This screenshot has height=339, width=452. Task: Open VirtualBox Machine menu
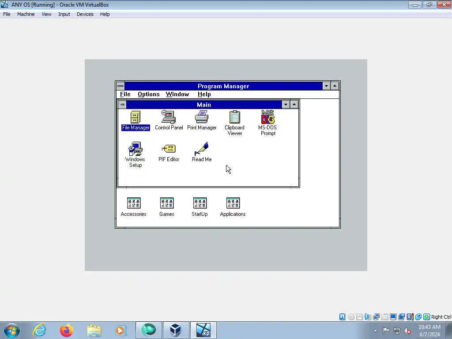pyautogui.click(x=26, y=14)
